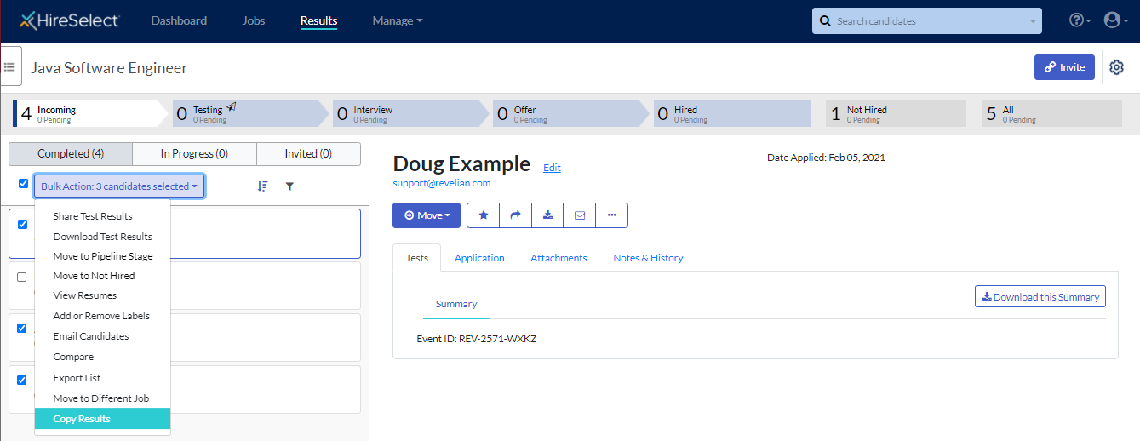Select the All candidates stage

click(1051, 113)
